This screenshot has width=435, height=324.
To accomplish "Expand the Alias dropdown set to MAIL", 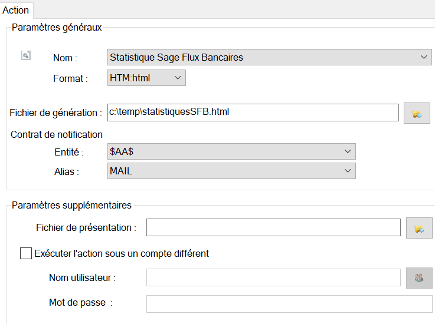I will pos(231,171).
